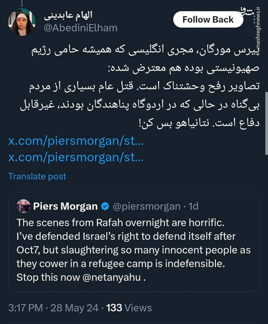Click the Piers Morgan display name
This screenshot has height=324, width=268.
pyautogui.click(x=67, y=205)
